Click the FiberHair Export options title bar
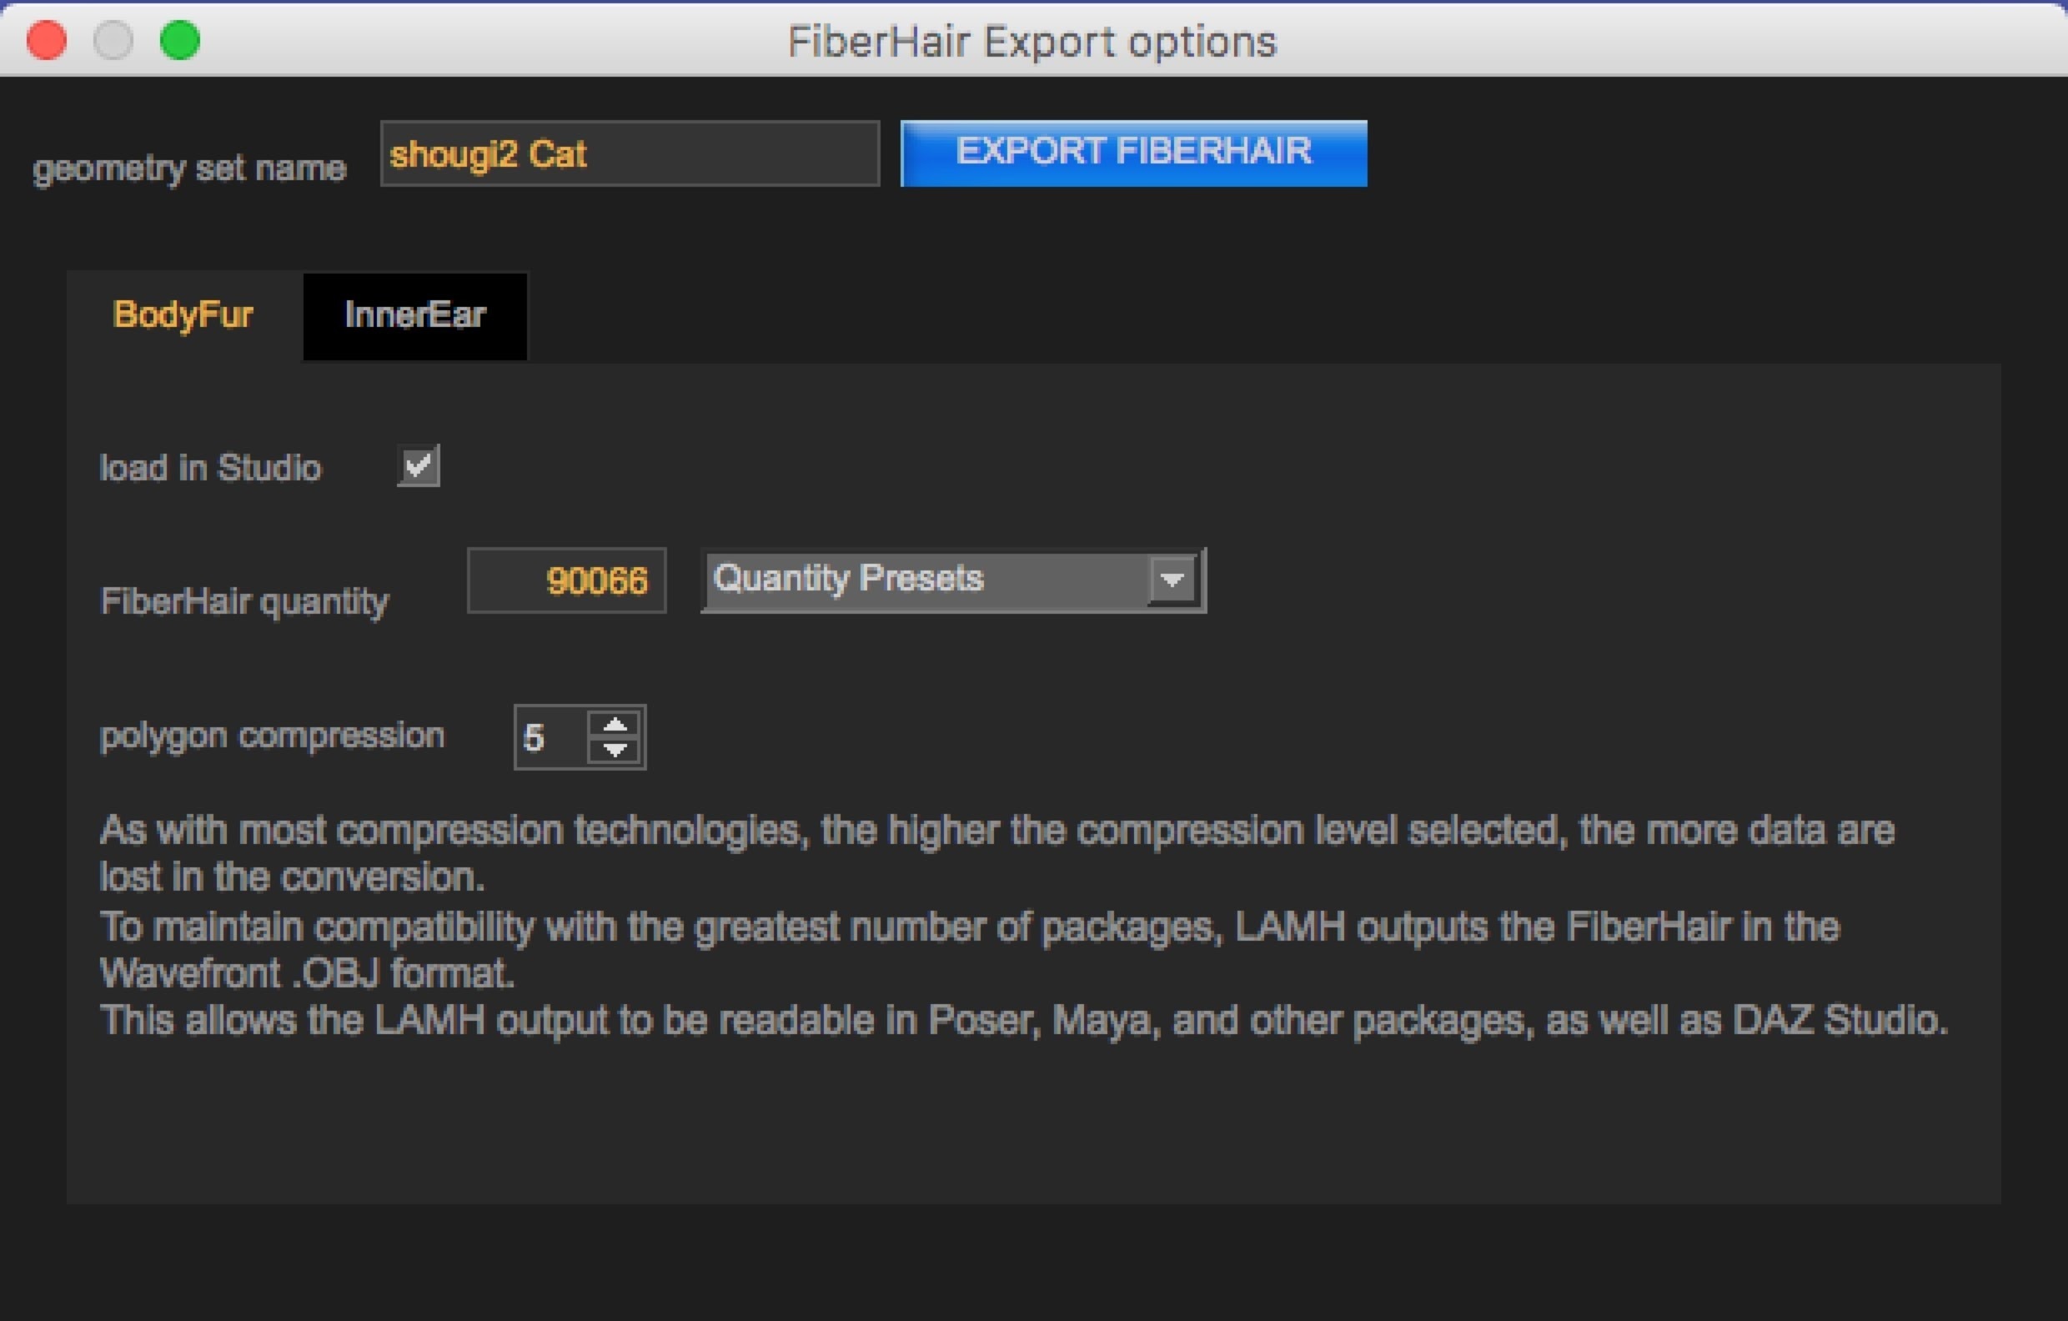The height and width of the screenshot is (1321, 2068). 1032,41
